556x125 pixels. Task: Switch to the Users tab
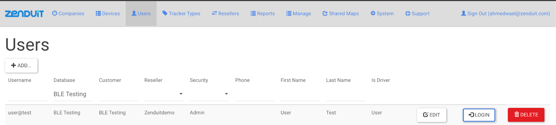[141, 14]
